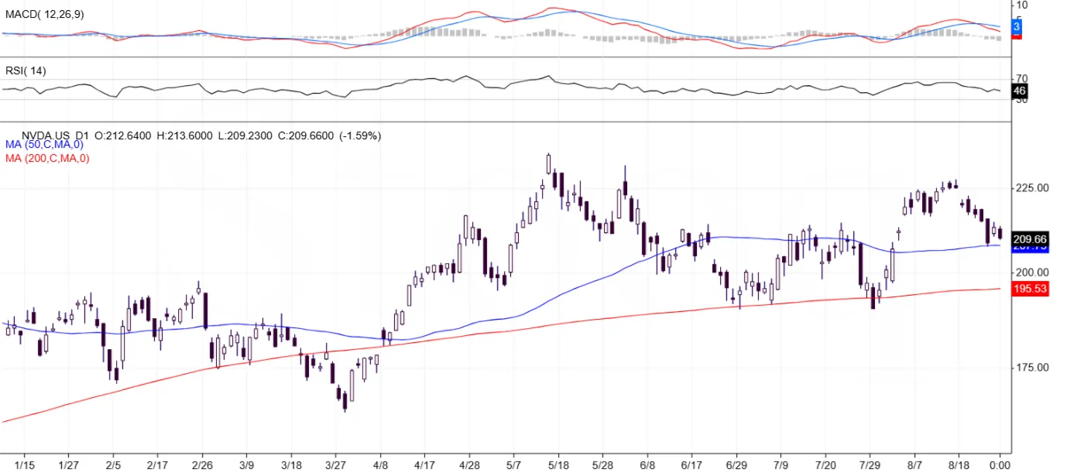Click the 1/27 date on time axis
The width and height of the screenshot is (1077, 476).
pyautogui.click(x=69, y=464)
